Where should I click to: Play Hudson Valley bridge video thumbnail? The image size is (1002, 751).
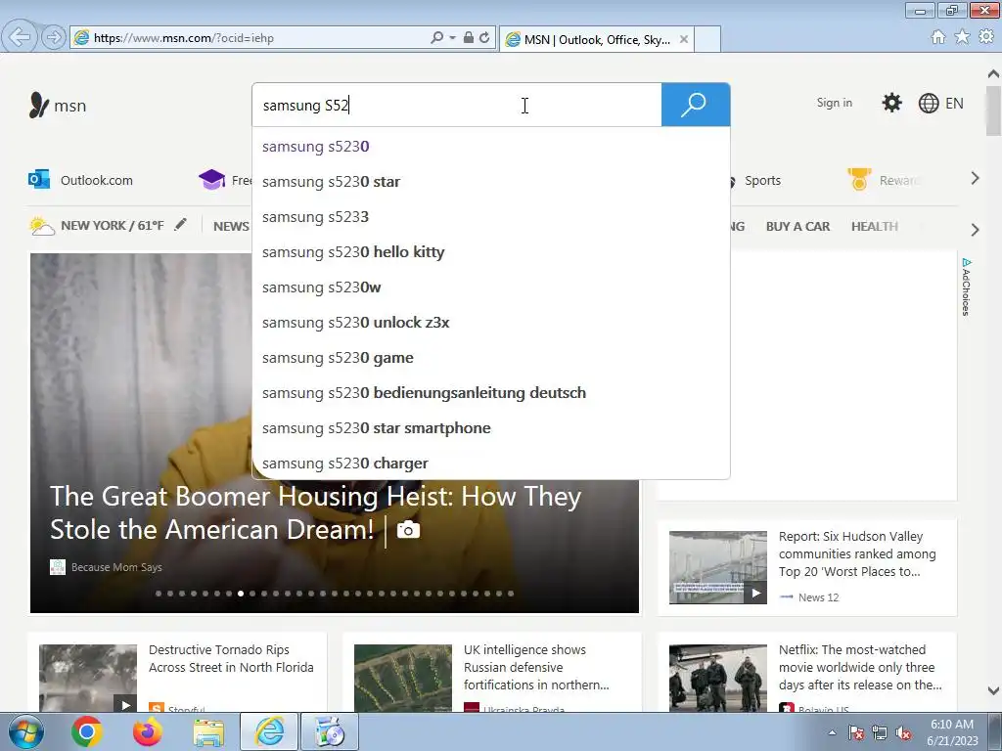(x=717, y=567)
